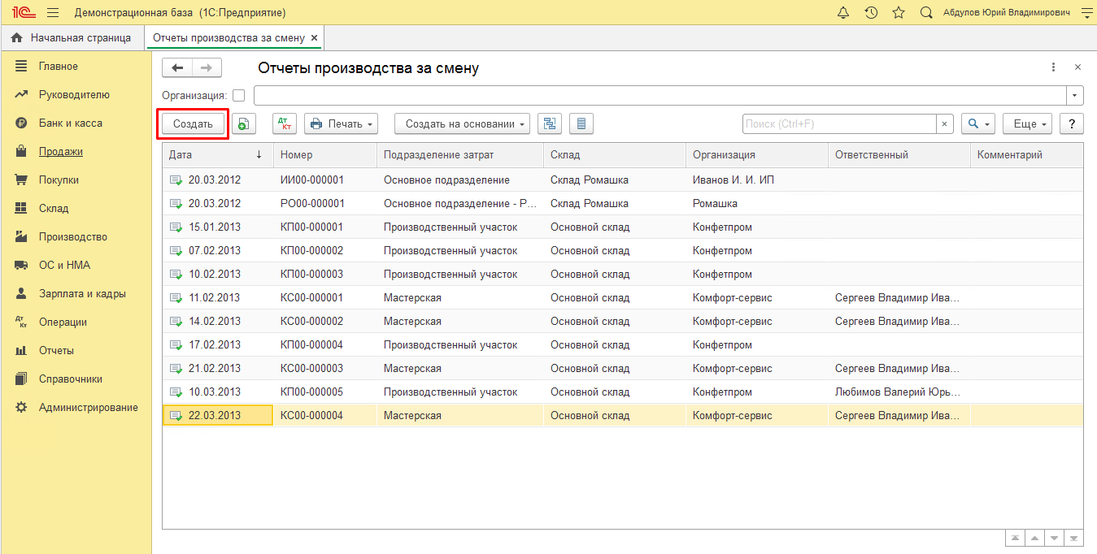This screenshot has height=554, width=1097.
Task: Show Дт/Кт accounting entries for the document
Action: (285, 123)
